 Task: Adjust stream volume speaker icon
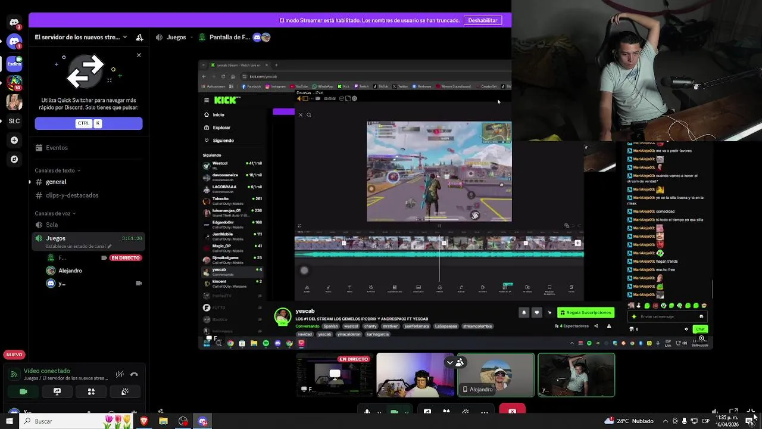(715, 412)
